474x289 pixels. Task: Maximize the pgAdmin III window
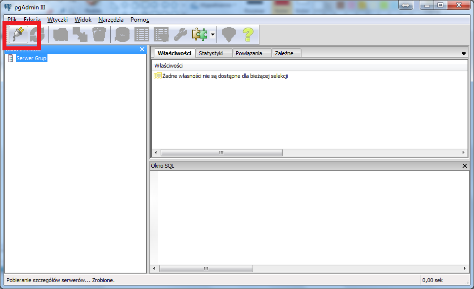pos(440,5)
